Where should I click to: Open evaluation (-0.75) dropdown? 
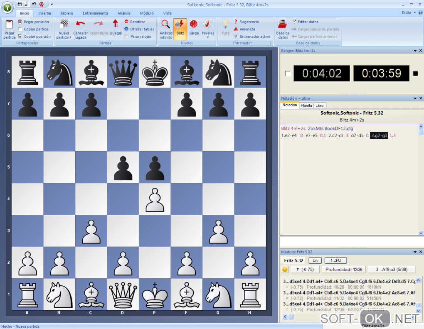305,269
